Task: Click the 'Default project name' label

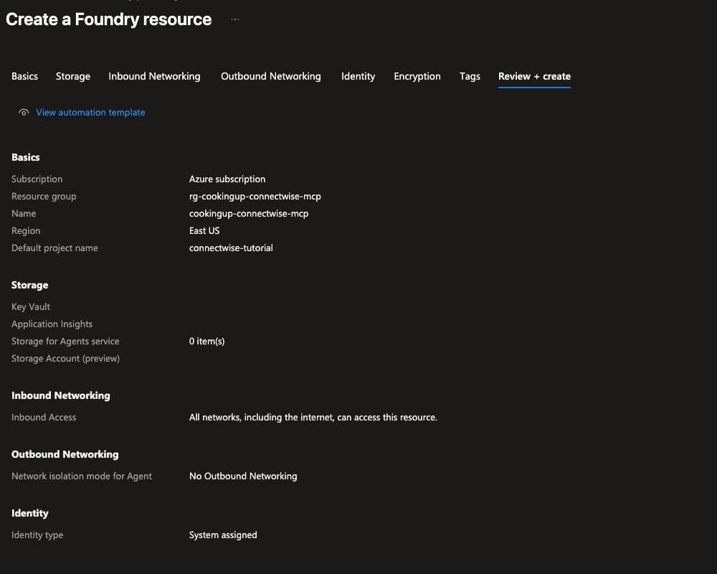Action: tap(55, 248)
